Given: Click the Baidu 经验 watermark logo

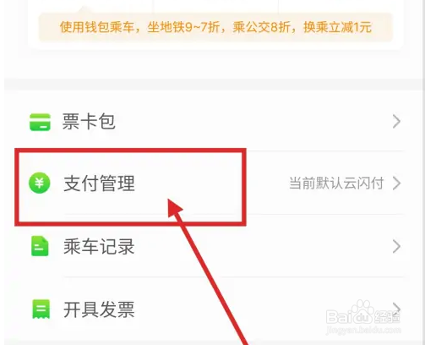Looking at the screenshot, I should 363,315.
